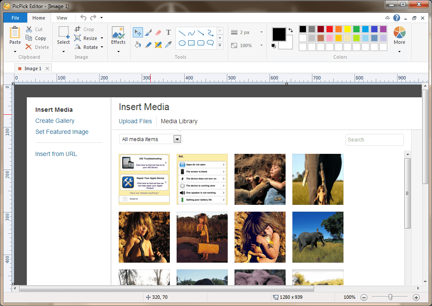This screenshot has width=432, height=306.
Task: Activate the eyedropper color picker tool
Action: pyautogui.click(x=169, y=44)
